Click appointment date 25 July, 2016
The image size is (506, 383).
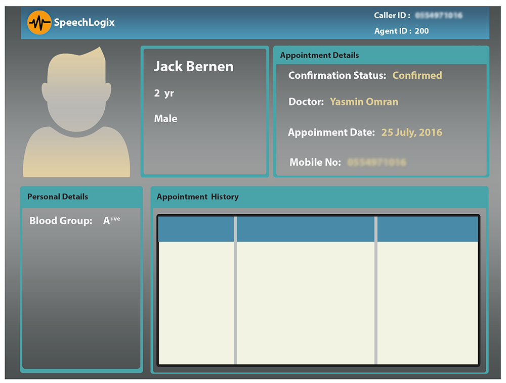click(x=411, y=132)
